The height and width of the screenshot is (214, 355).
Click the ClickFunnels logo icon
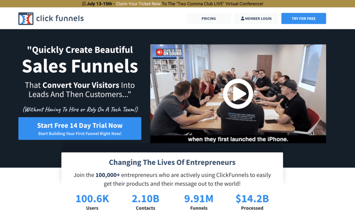pyautogui.click(x=26, y=19)
